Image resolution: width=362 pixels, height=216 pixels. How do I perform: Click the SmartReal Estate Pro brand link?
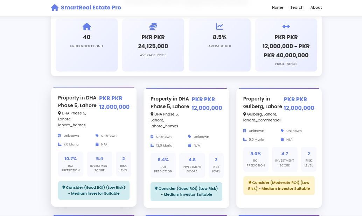pyautogui.click(x=91, y=8)
